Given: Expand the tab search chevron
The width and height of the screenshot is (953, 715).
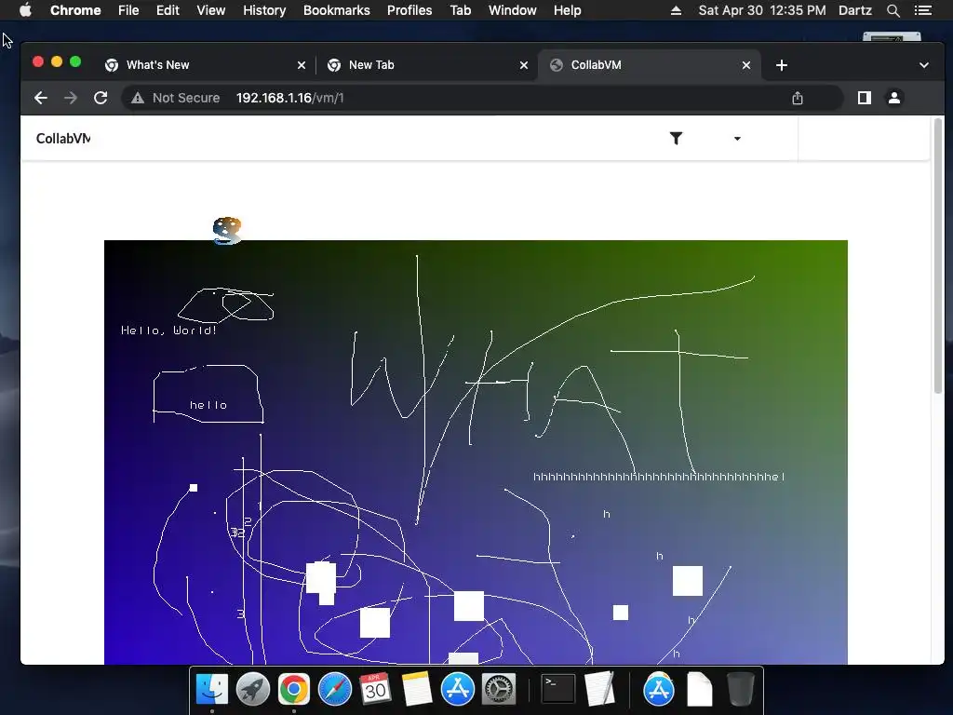Looking at the screenshot, I should click(924, 65).
